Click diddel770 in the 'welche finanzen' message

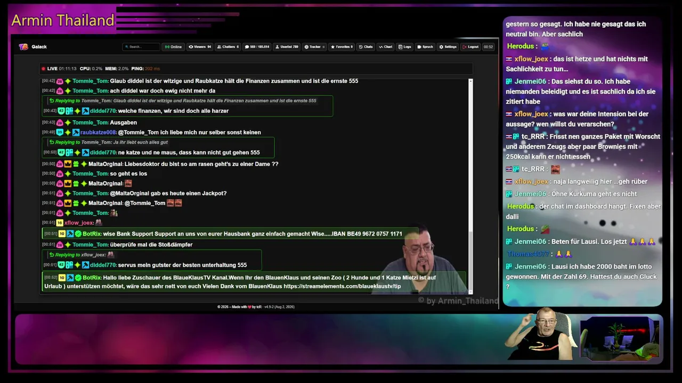click(x=103, y=111)
